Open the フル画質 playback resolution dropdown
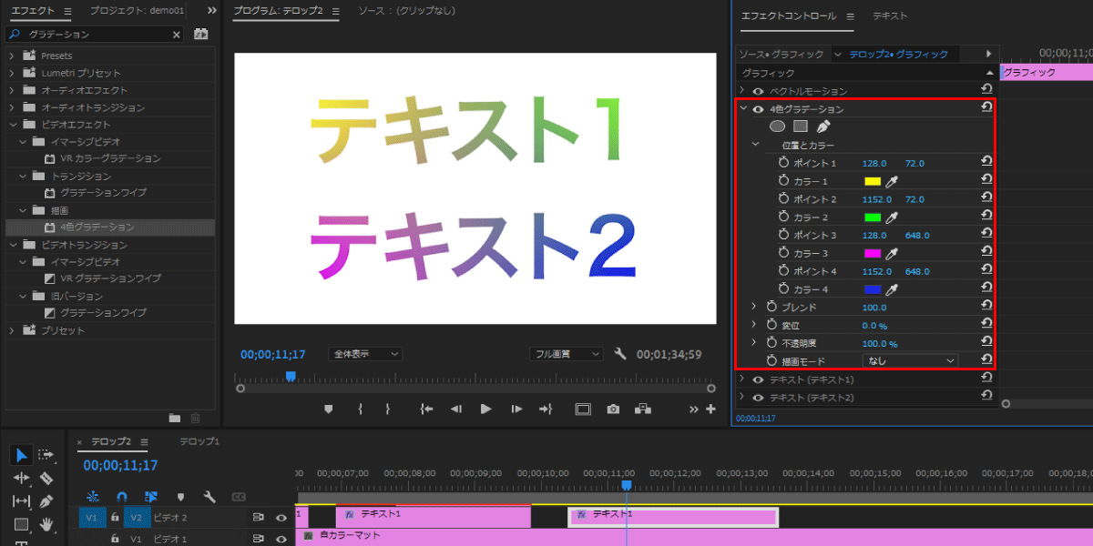 click(566, 354)
